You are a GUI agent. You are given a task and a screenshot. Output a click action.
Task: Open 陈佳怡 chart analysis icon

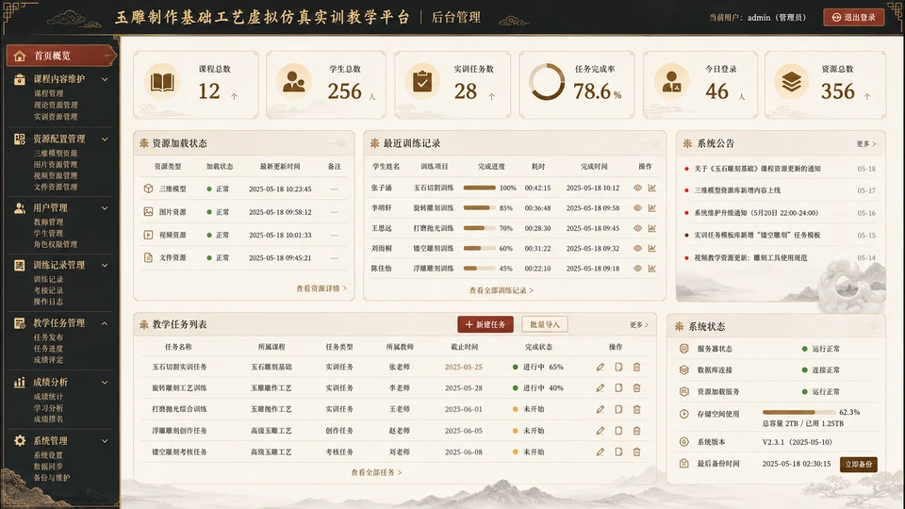tap(652, 269)
